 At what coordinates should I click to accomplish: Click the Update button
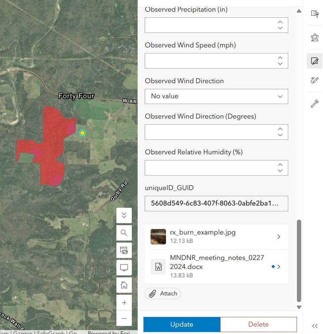[x=182, y=324]
